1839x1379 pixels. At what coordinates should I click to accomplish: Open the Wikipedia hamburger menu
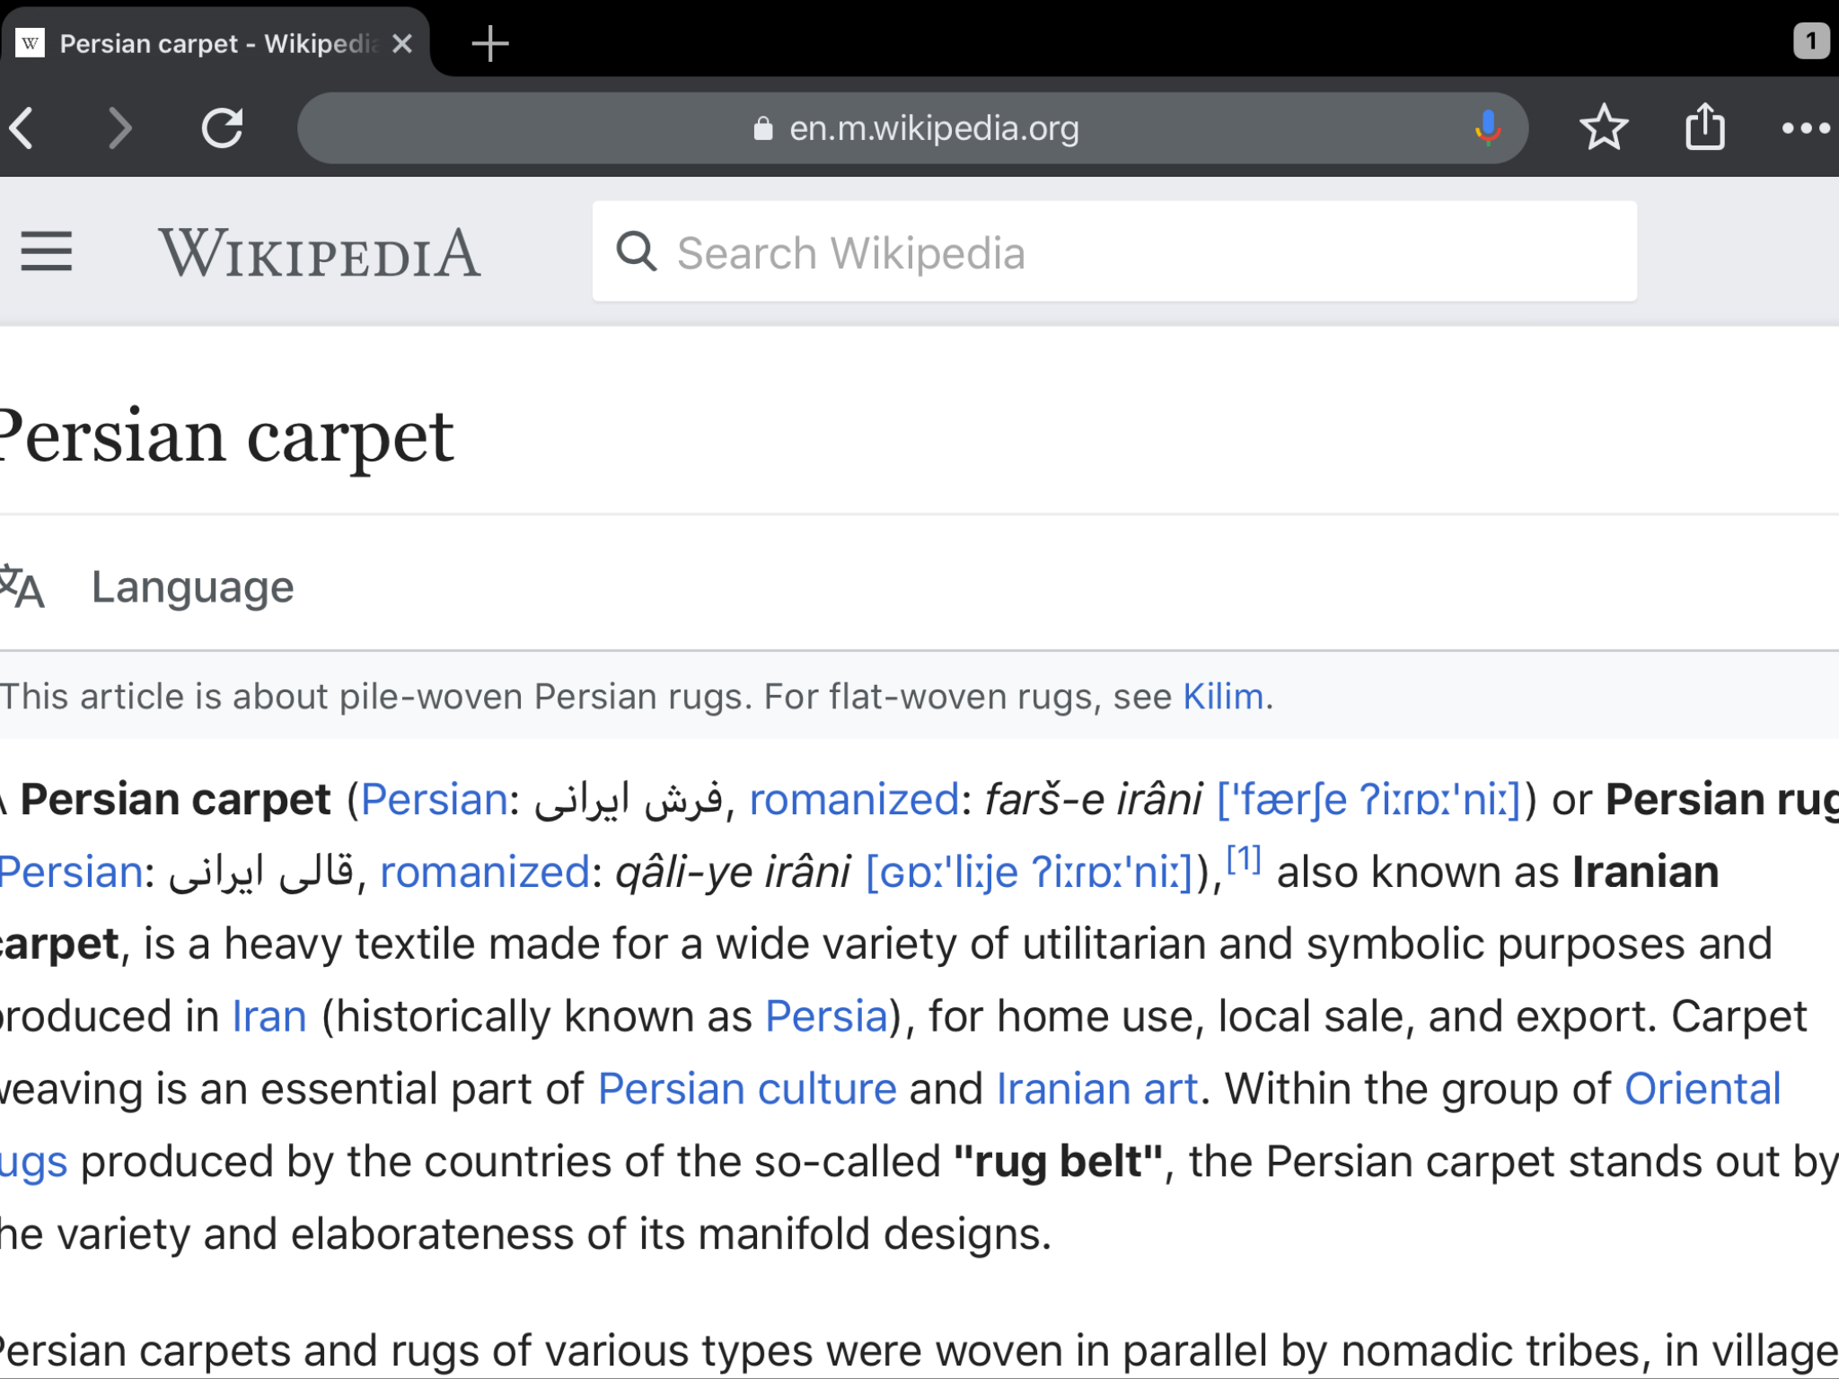(47, 251)
